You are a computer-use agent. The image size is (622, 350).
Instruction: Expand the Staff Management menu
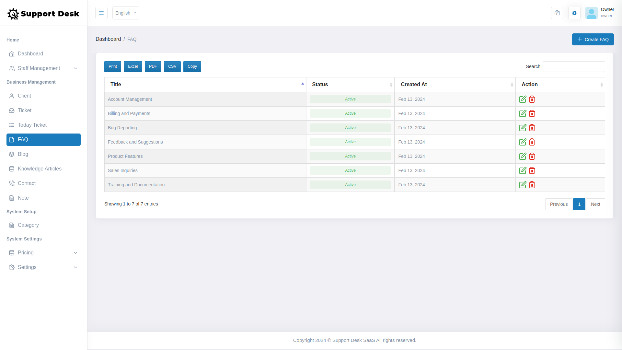click(x=39, y=68)
